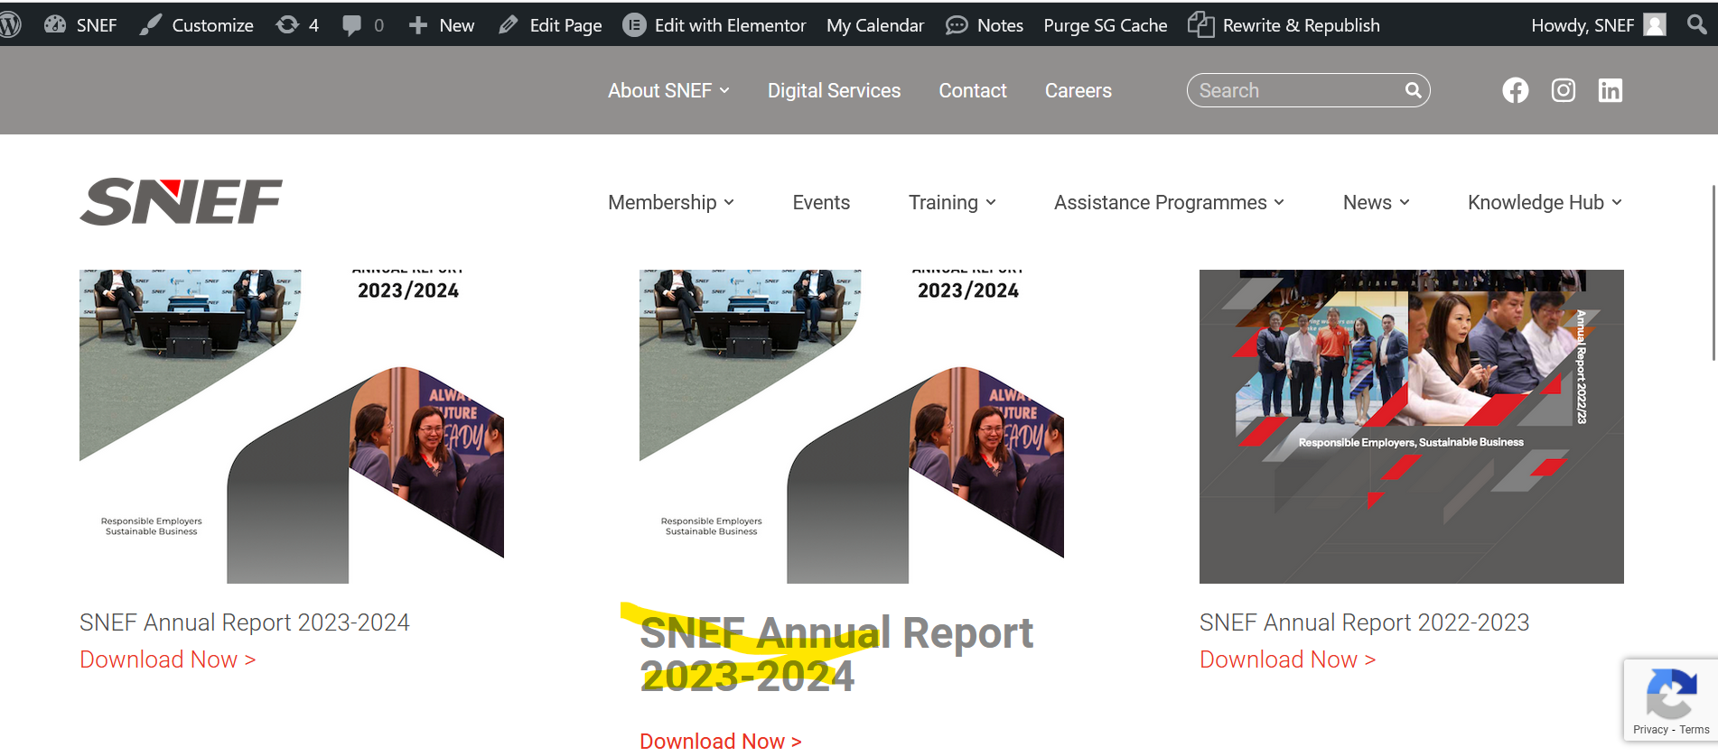Visit the SNEF Instagram page icon
This screenshot has width=1718, height=756.
pyautogui.click(x=1564, y=90)
